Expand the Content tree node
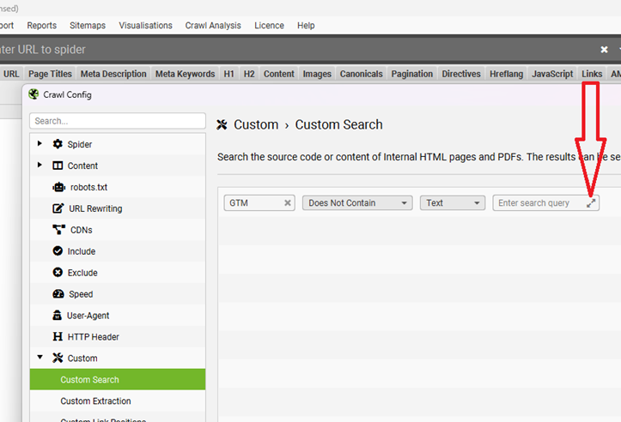This screenshot has width=621, height=422. point(40,165)
